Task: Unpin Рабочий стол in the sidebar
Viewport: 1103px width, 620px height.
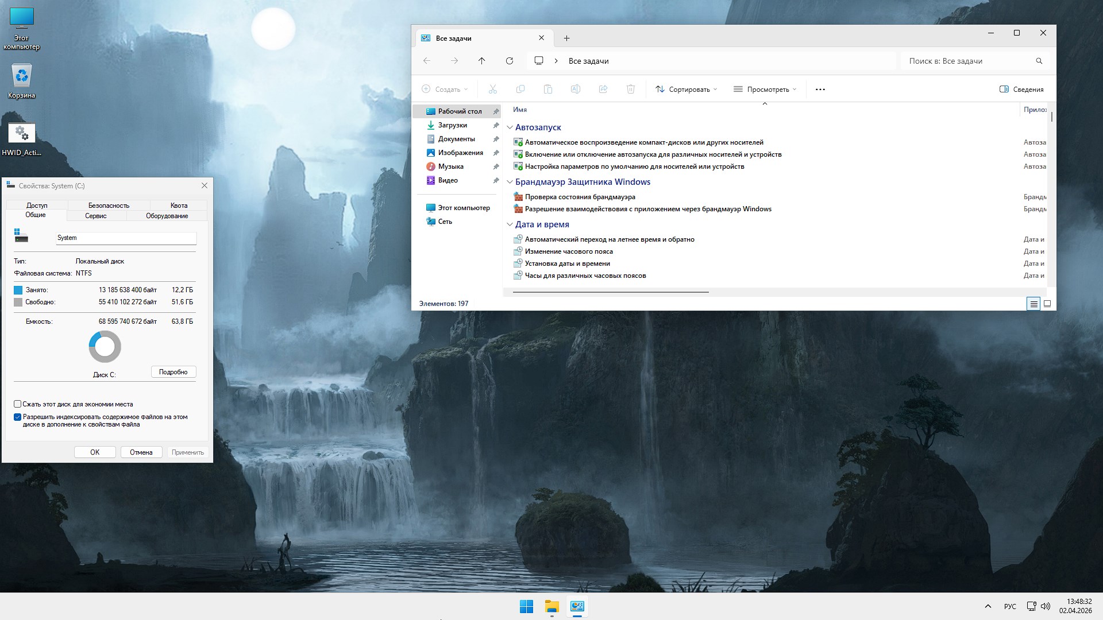Action: (495, 111)
